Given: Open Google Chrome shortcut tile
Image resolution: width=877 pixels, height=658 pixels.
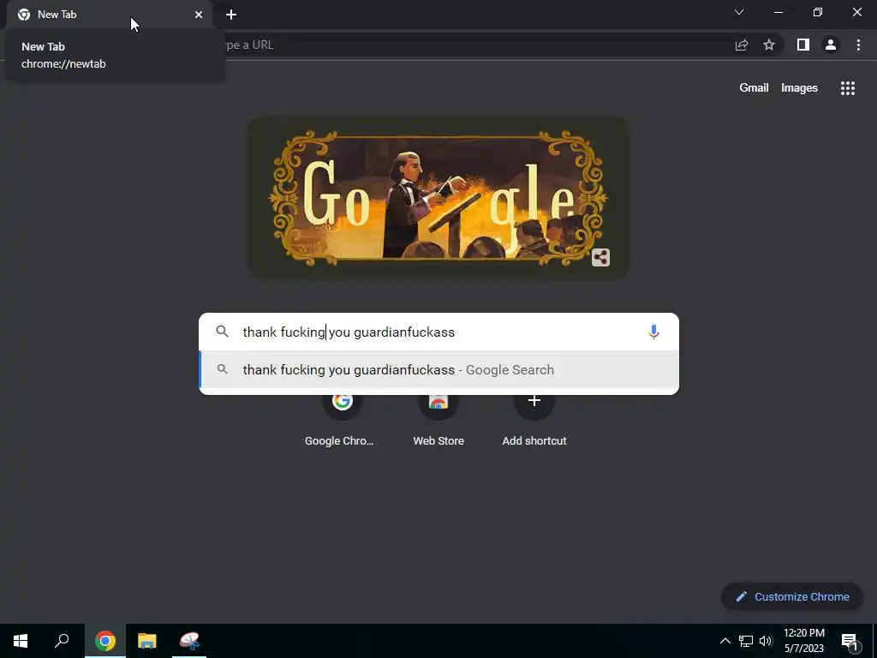Looking at the screenshot, I should [339, 418].
